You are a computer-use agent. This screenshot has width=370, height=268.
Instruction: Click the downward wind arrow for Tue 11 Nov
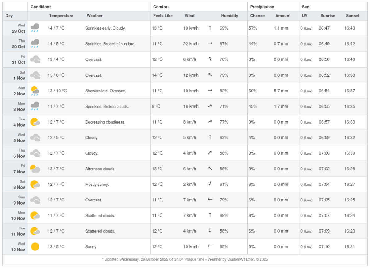tap(210, 231)
